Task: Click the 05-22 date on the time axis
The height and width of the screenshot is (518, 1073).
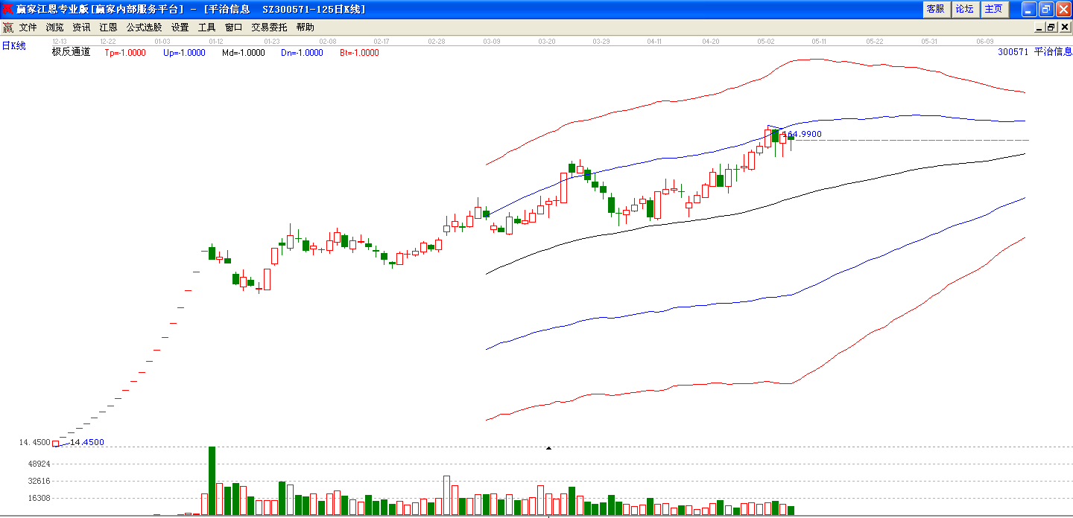Action: pyautogui.click(x=875, y=41)
